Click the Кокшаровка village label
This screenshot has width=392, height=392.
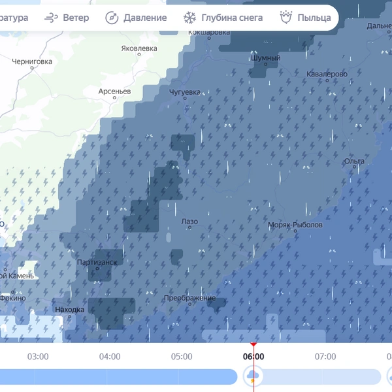click(x=209, y=33)
